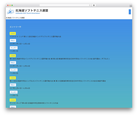138x116 pixels.
Task: Minimize window with the yellow button
Action: 10,5
